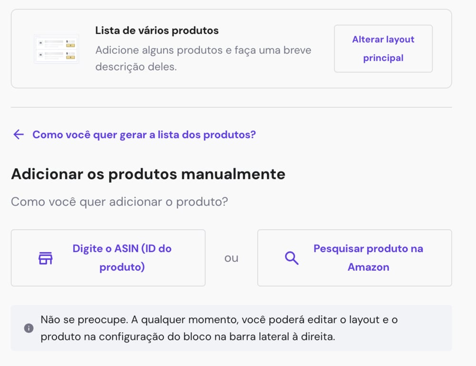
Task: Click the back arrow icon
Action: [18, 134]
